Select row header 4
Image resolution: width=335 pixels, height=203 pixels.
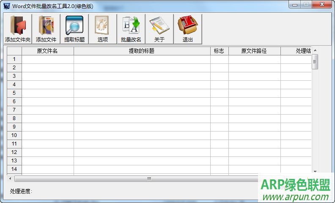tap(14, 85)
